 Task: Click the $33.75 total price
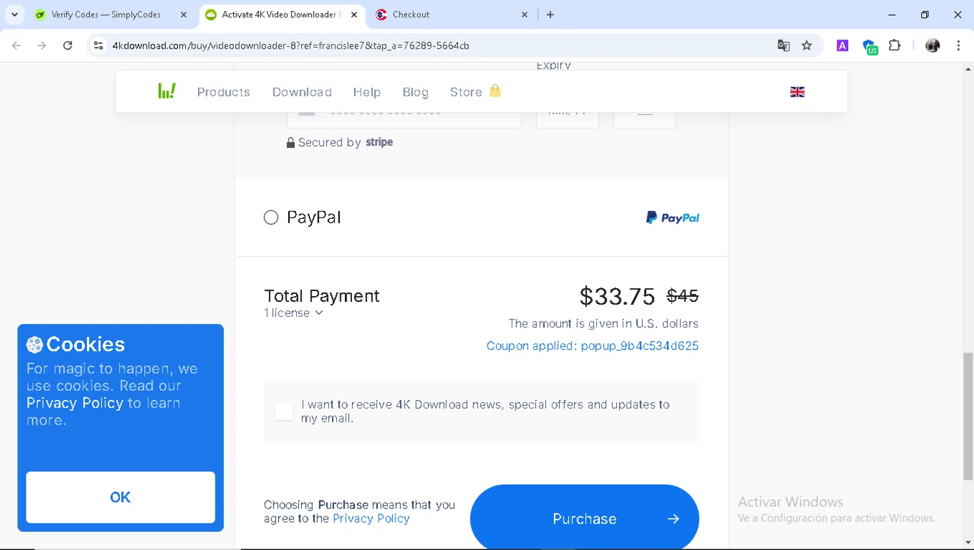(x=617, y=296)
